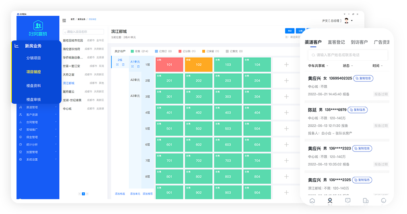Image resolution: width=407 pixels, height=214 pixels.
Task: Click the 好房赢销 logo icon
Action: point(38,26)
